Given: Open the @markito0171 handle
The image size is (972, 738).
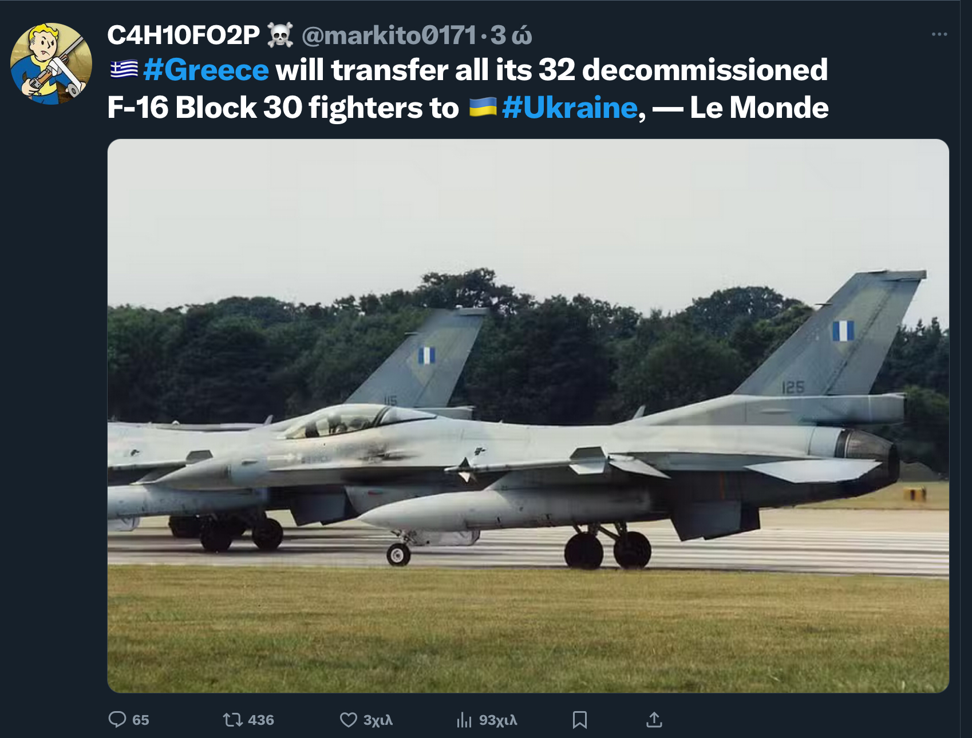Looking at the screenshot, I should [389, 35].
